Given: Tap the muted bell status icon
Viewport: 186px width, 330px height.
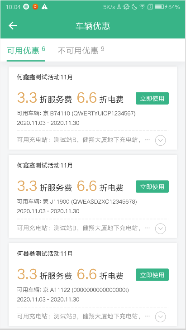Looking at the screenshot, I should 126,7.
